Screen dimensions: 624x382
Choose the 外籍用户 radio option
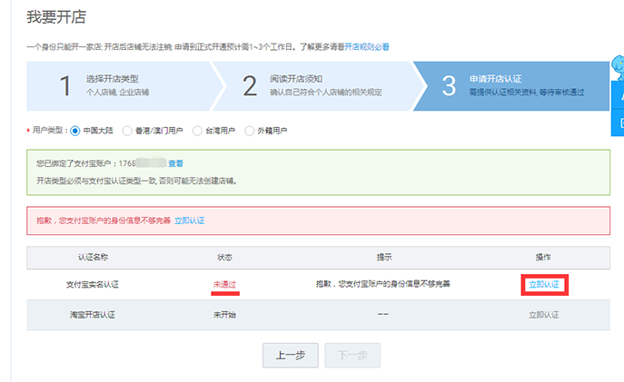point(250,131)
